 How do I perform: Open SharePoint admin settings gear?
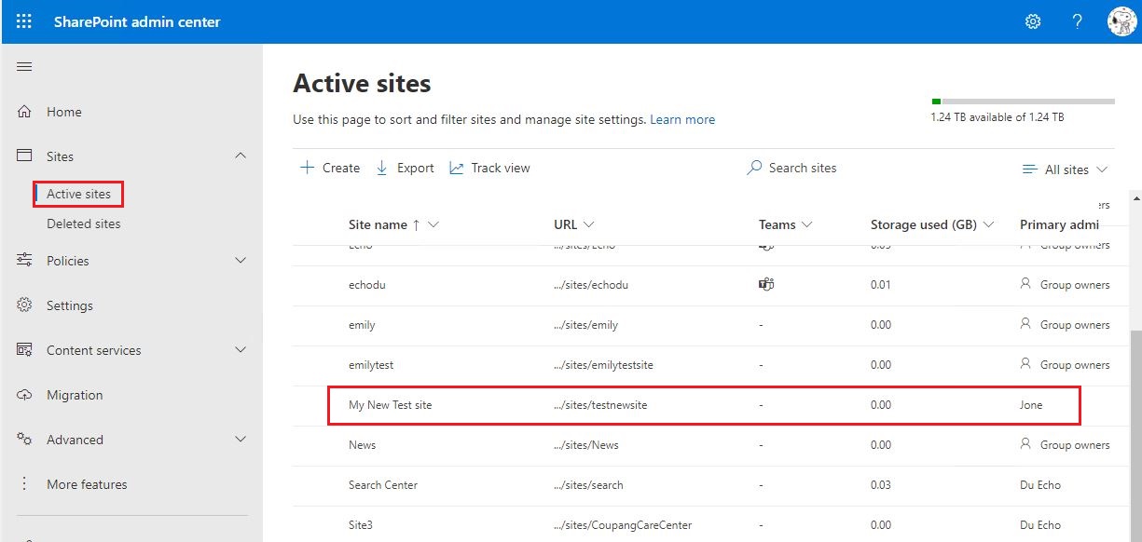[1032, 20]
